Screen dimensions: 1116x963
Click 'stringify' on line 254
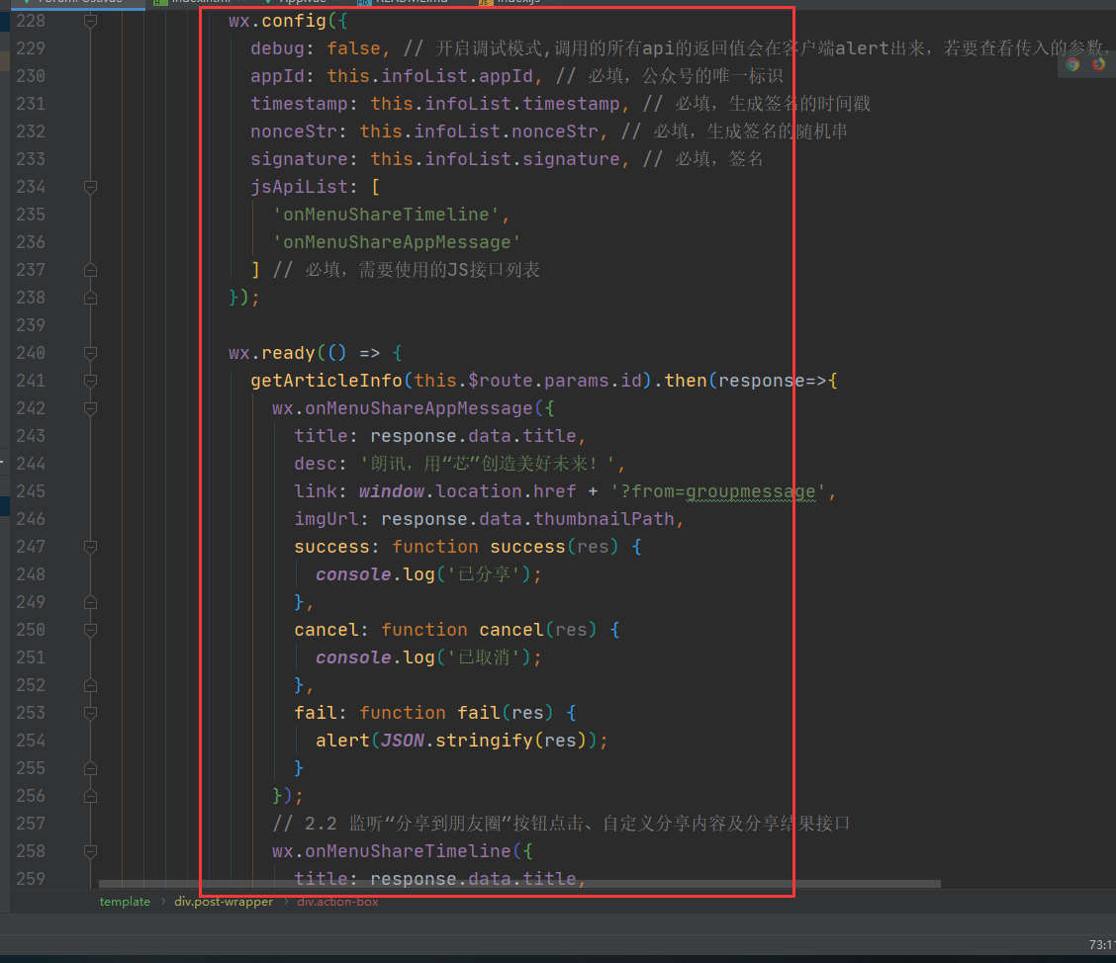[484, 742]
